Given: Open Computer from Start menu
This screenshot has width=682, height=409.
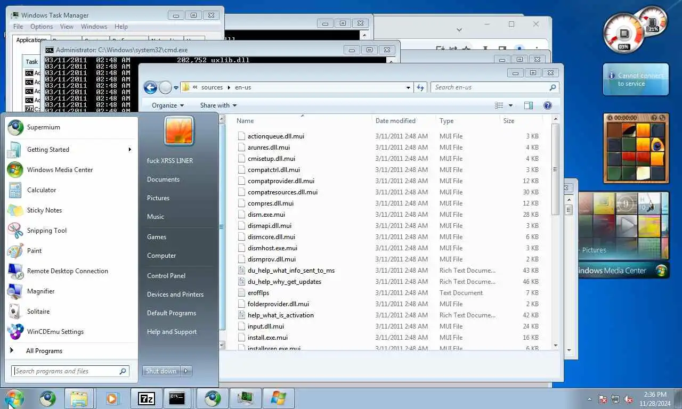Looking at the screenshot, I should (x=161, y=256).
